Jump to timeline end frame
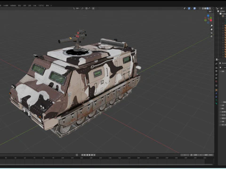Screen dimensions: 226x169 click(94, 155)
